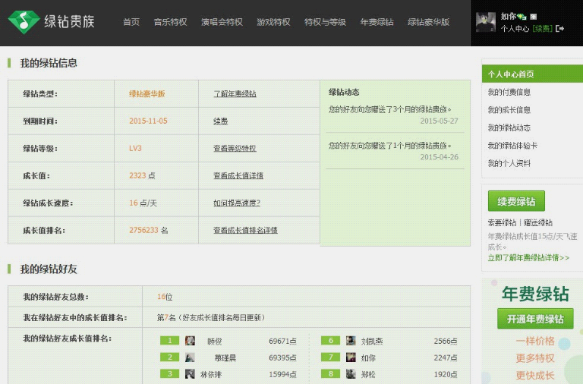Click the 如何提高速度? link
Image resolution: width=583 pixels, height=384 pixels.
(237, 203)
